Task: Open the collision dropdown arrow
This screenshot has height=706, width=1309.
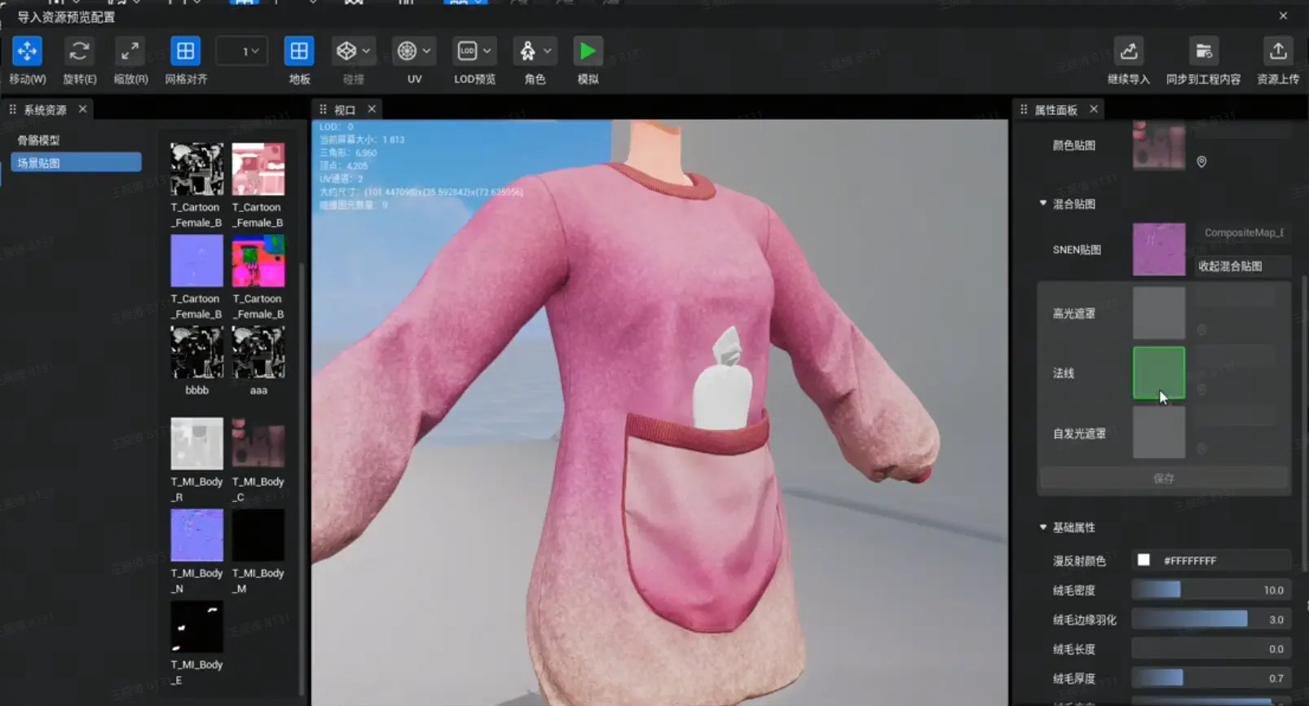Action: click(x=367, y=51)
